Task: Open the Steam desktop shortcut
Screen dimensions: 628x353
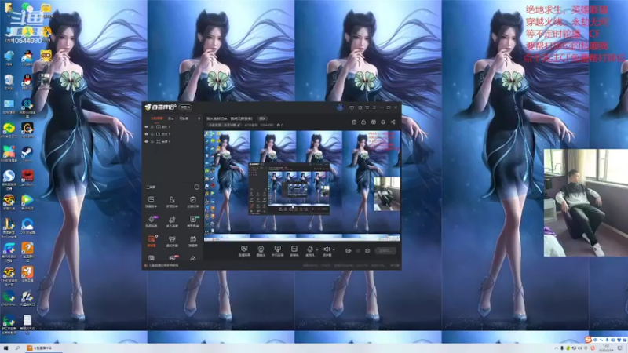Action: click(x=27, y=155)
